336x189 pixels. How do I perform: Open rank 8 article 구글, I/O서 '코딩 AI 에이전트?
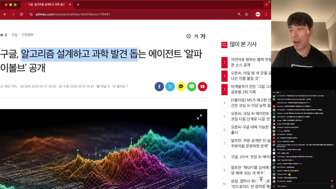(x=251, y=157)
